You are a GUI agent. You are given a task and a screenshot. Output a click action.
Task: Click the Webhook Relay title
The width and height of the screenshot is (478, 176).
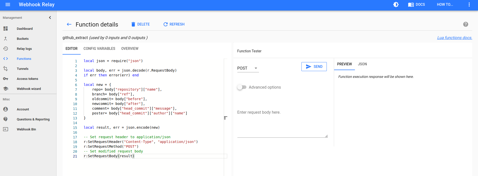click(37, 5)
